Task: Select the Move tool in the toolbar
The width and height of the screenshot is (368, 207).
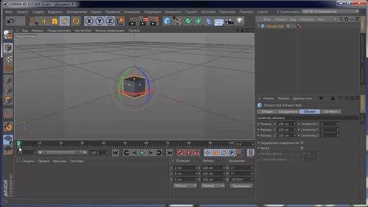Action: tap(44, 21)
